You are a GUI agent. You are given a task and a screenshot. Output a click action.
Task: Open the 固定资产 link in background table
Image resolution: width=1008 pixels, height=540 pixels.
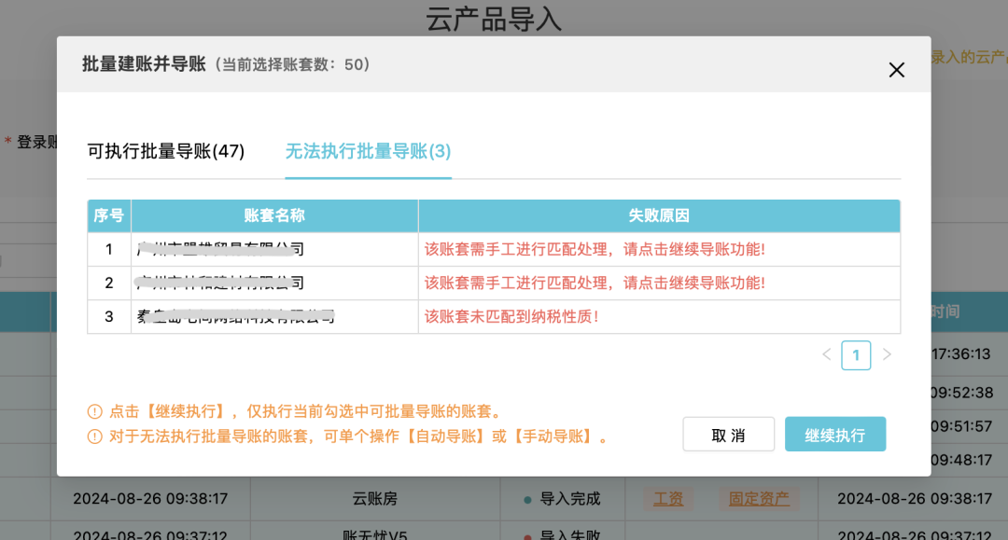click(760, 499)
